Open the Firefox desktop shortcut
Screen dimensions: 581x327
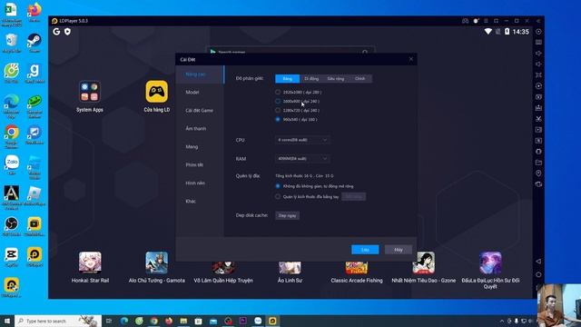point(34,12)
